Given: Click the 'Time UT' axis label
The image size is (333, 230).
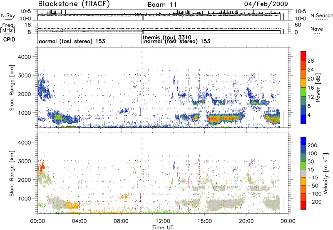Looking at the screenshot, I should [163, 228].
